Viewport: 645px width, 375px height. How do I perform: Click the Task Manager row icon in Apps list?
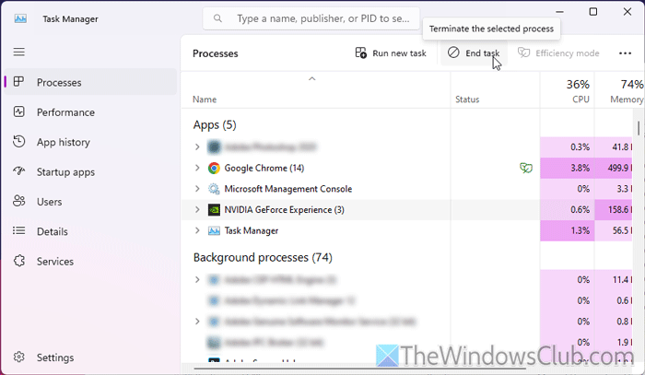214,230
